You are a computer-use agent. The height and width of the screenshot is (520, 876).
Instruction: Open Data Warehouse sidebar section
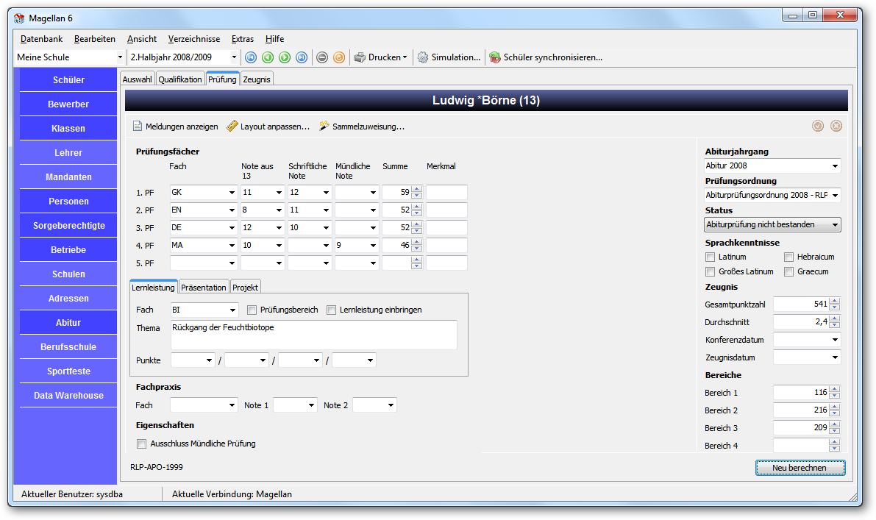coord(68,396)
